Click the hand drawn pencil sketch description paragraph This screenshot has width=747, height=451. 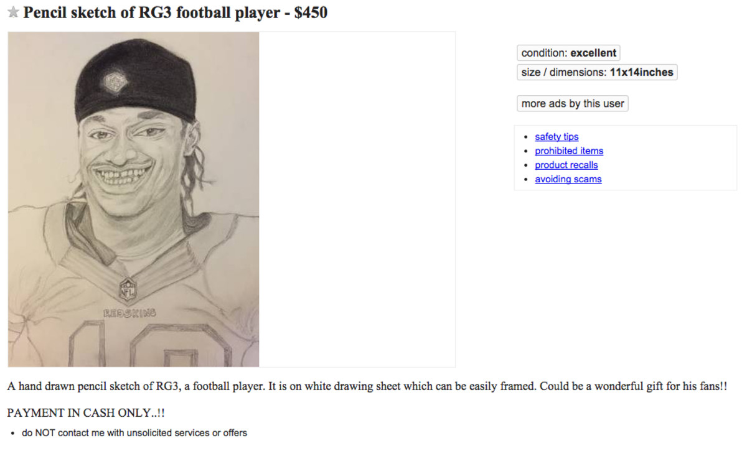pos(367,386)
